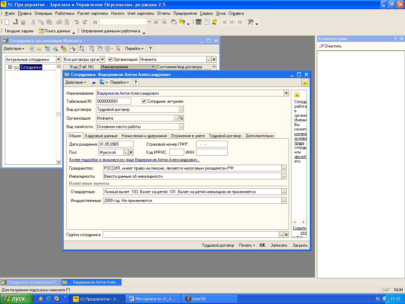Copy employee item with green plus icon
The image size is (405, 304).
coord(47,48)
